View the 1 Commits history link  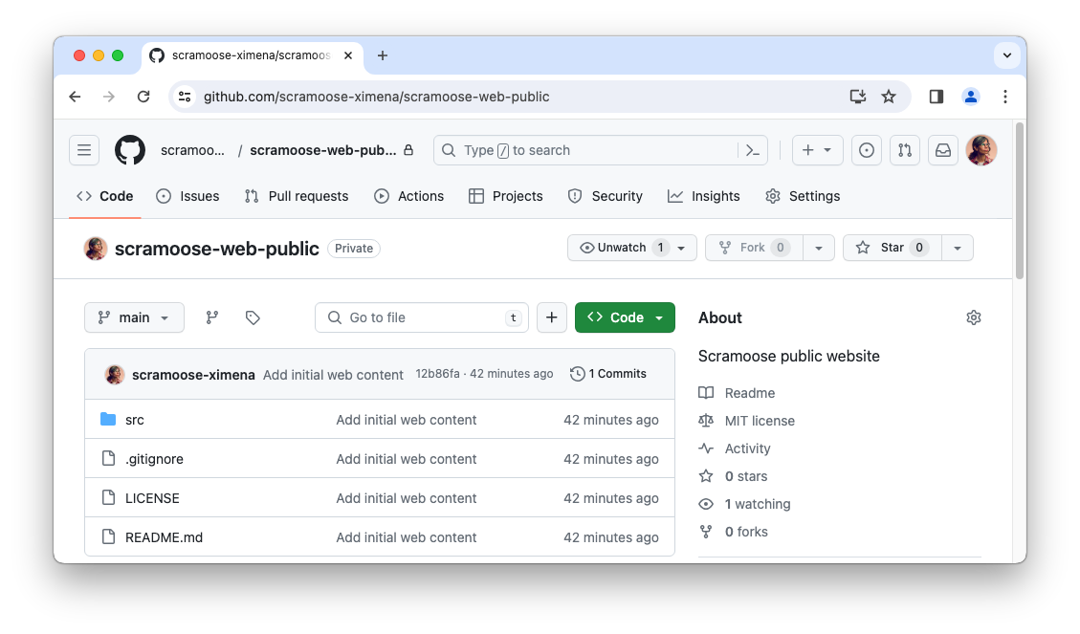coord(608,374)
